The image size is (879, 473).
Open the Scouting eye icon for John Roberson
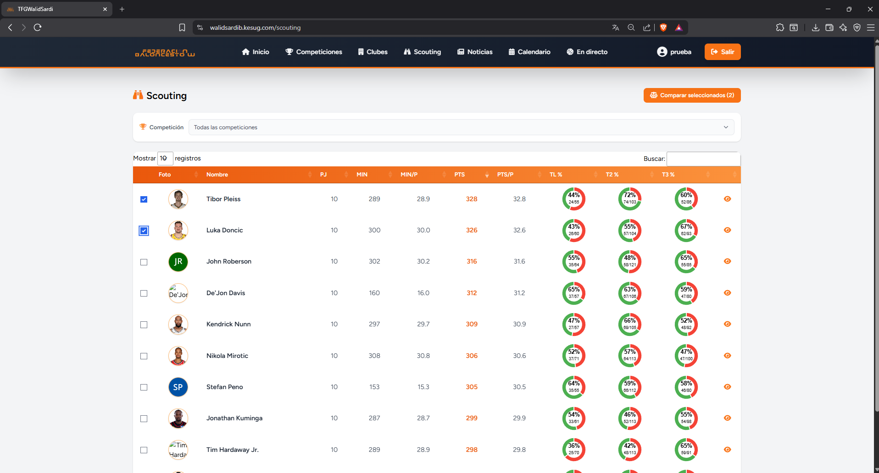728,262
